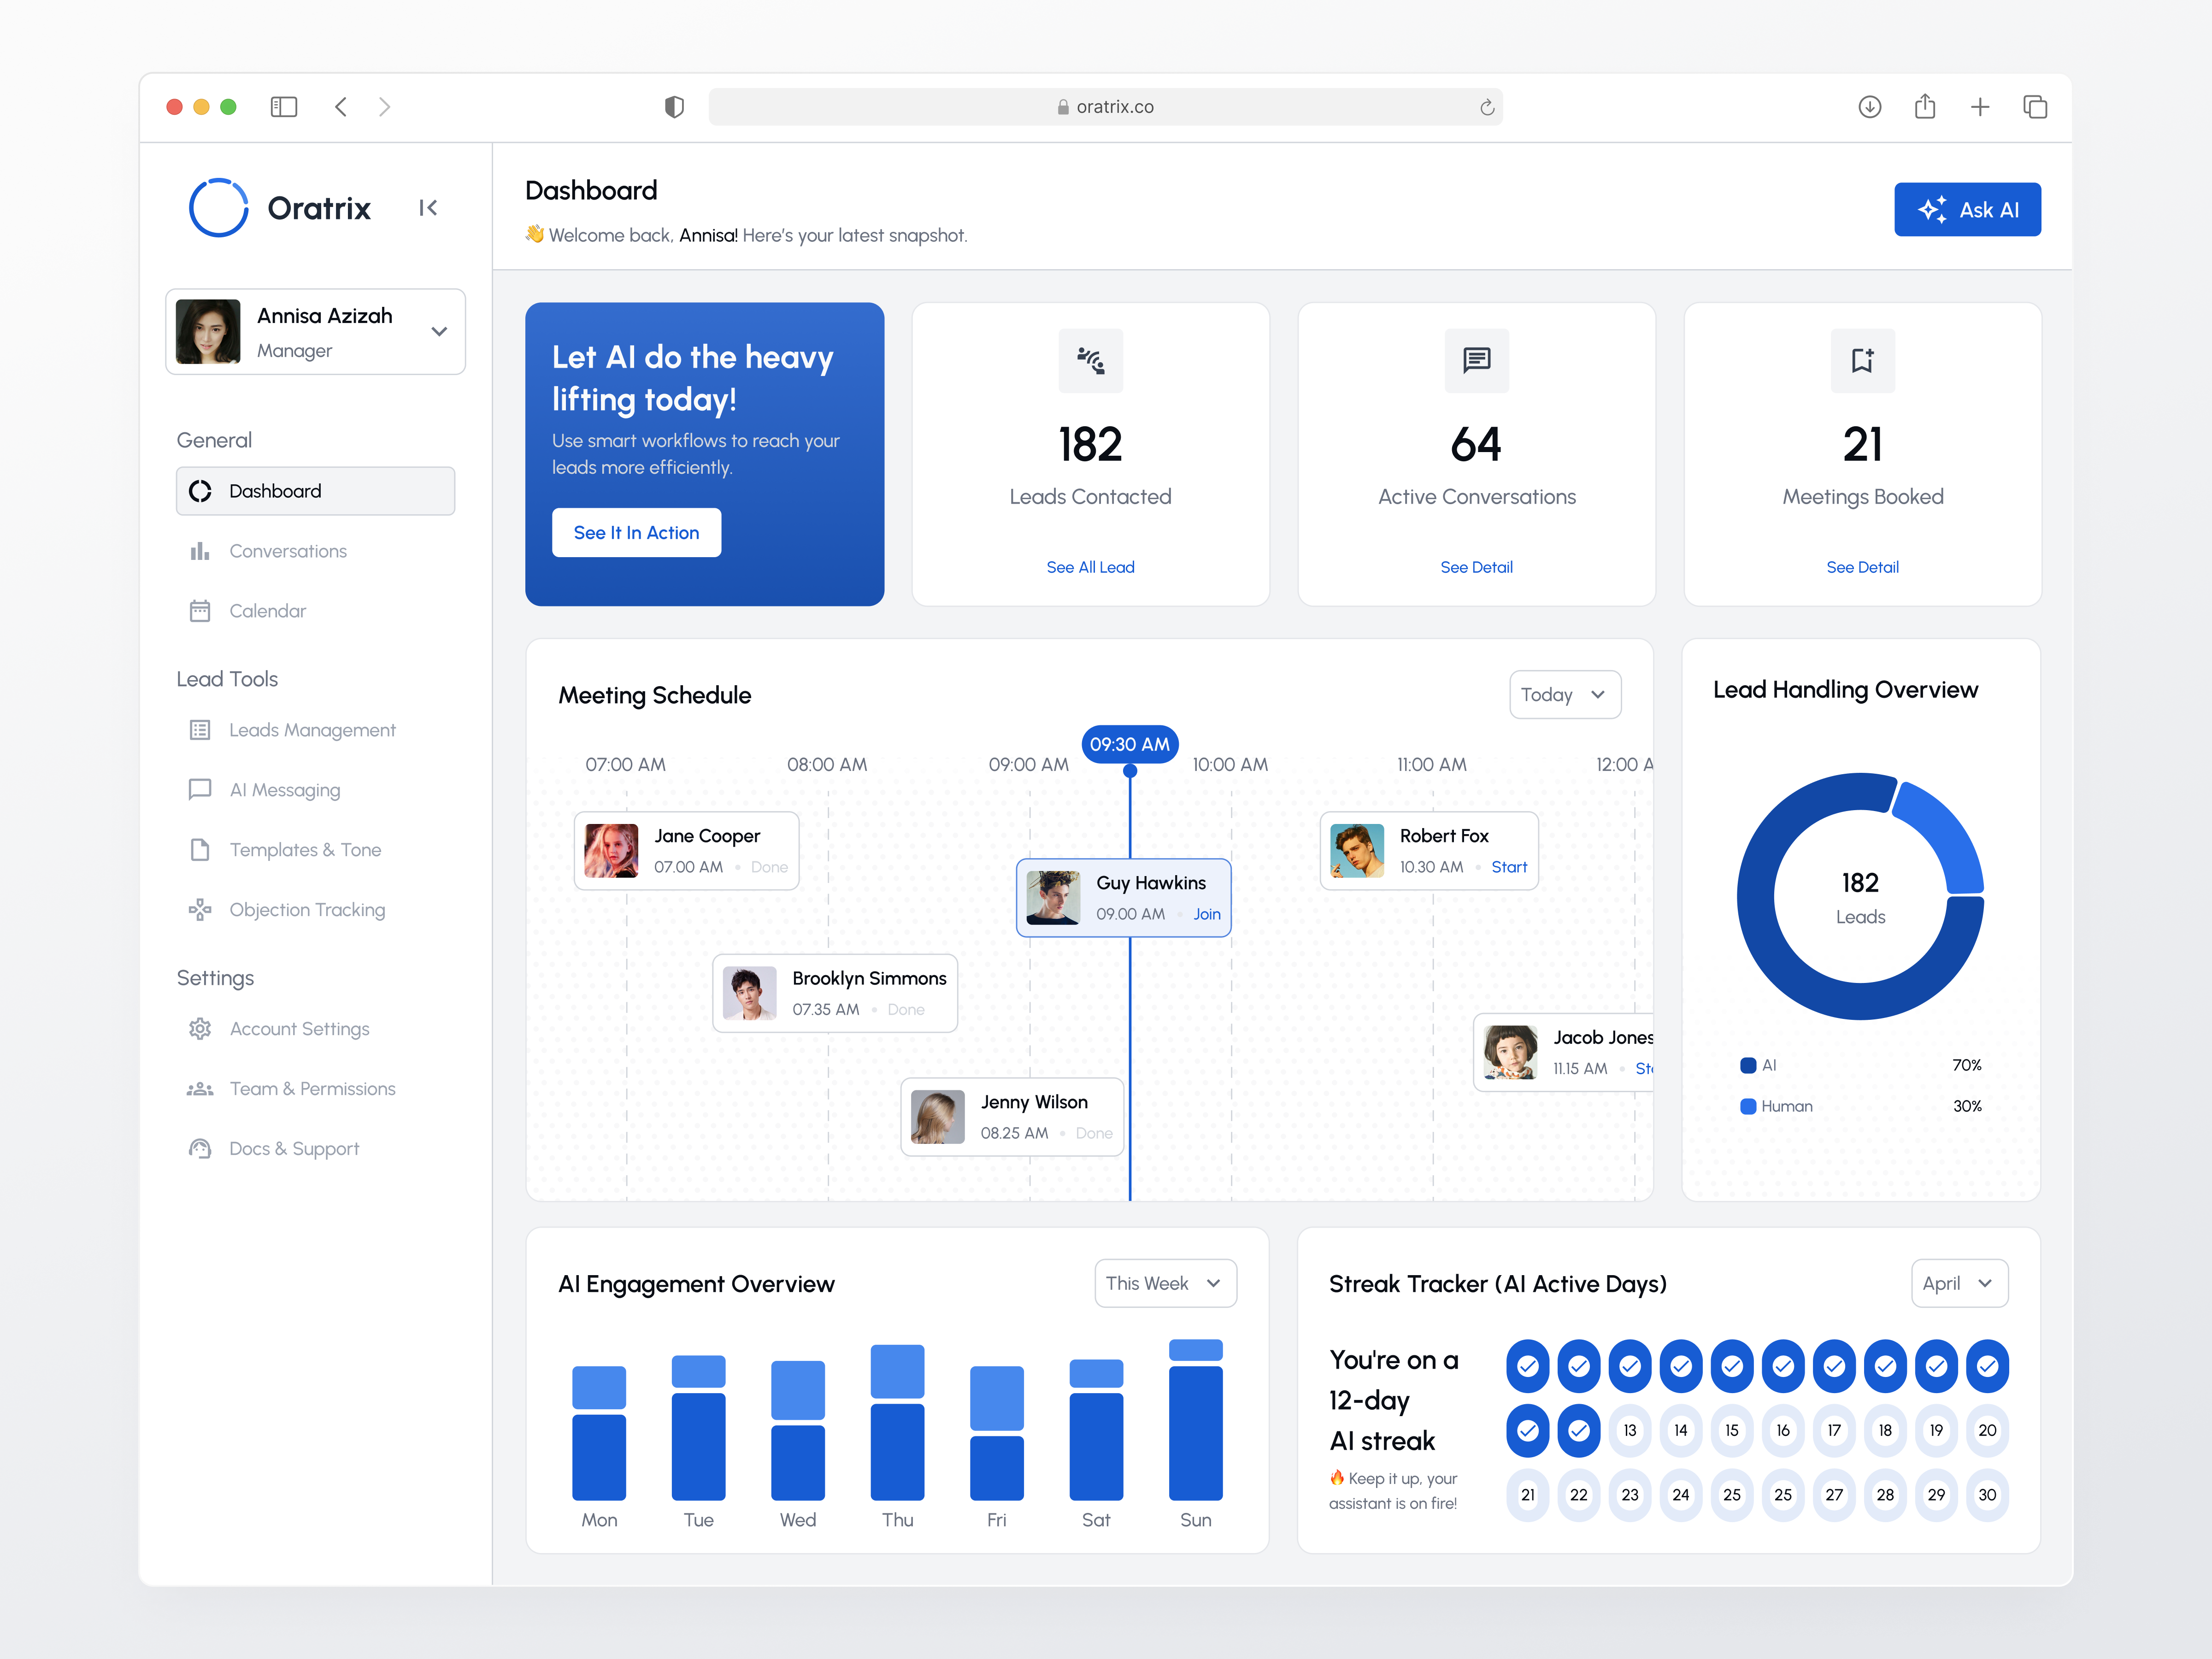Reload the page in the address bar
The width and height of the screenshot is (2212, 1659).
[x=1487, y=107]
